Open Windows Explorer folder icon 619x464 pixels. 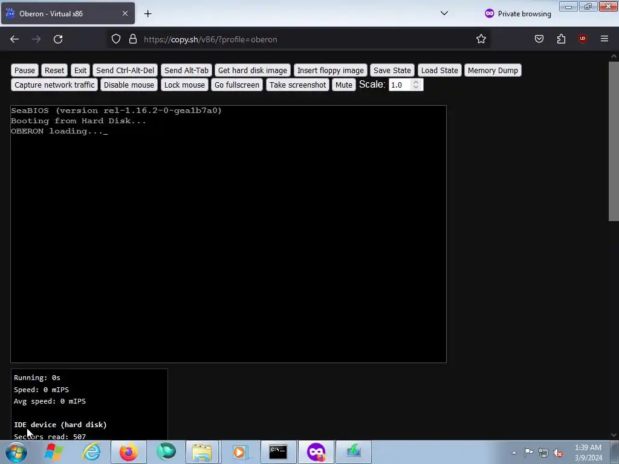[202, 452]
